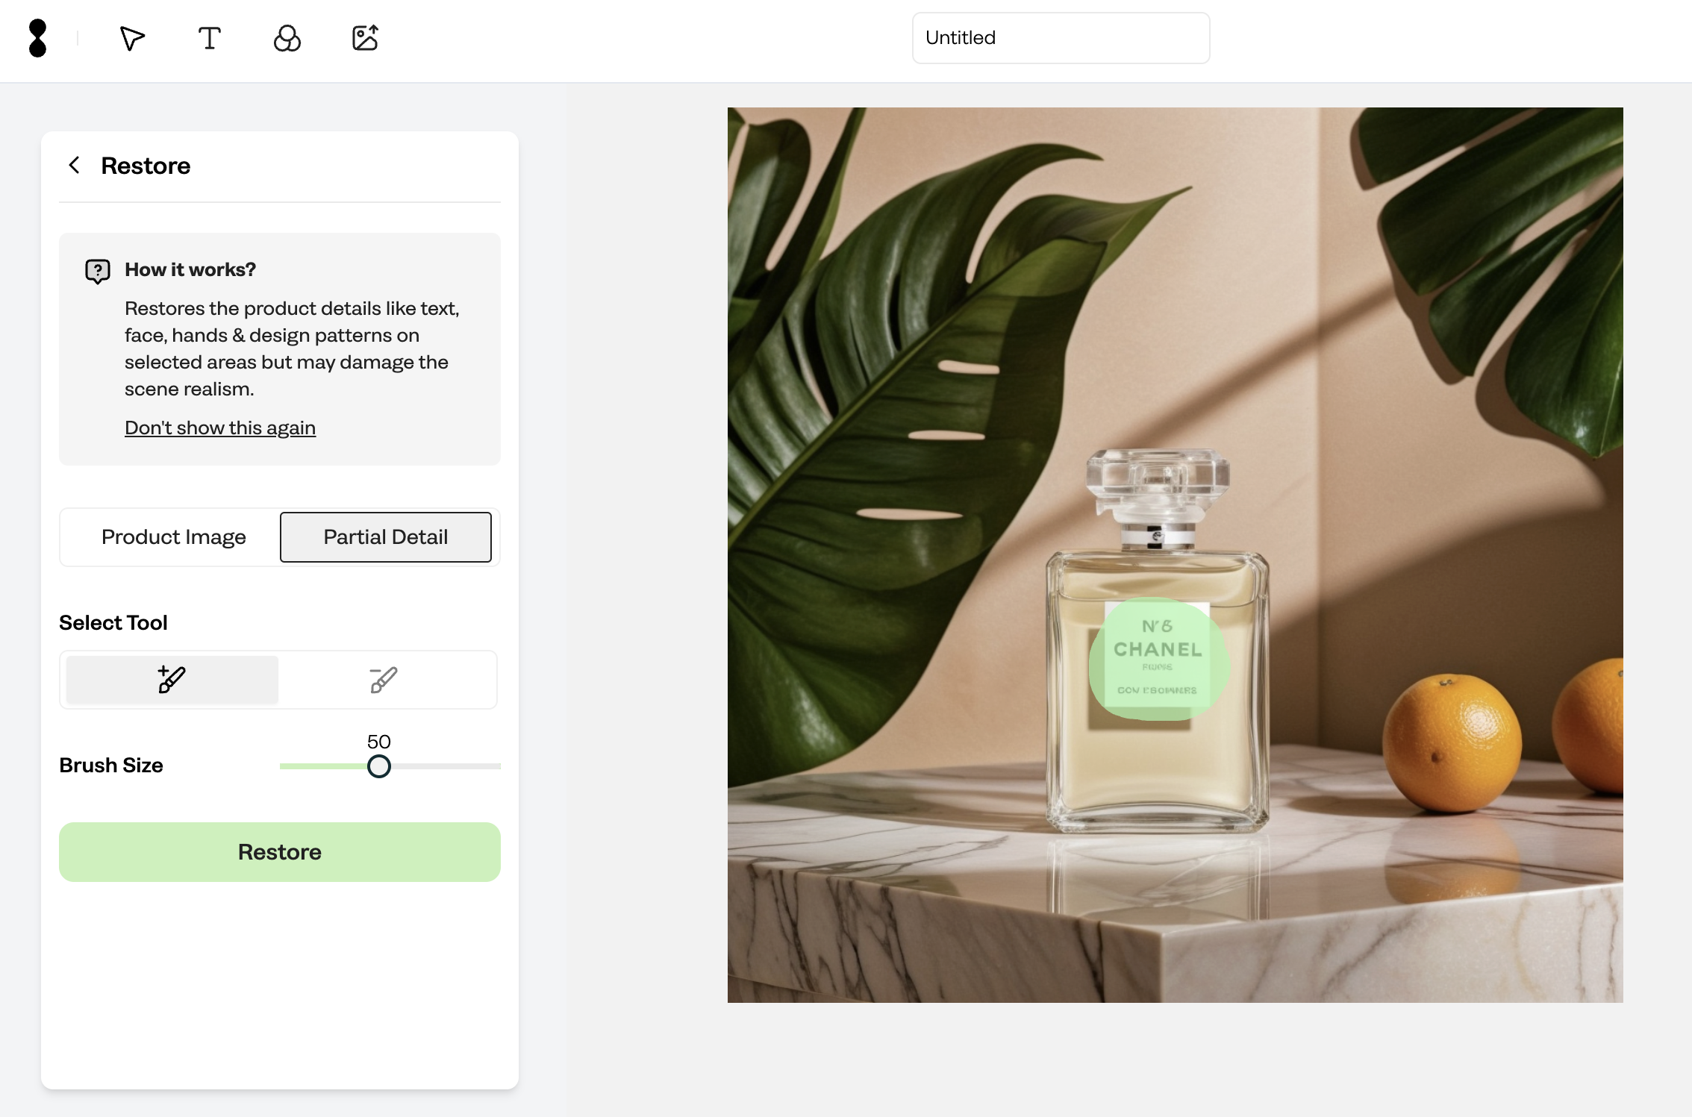Select the add brush tool
The height and width of the screenshot is (1117, 1692).
[x=172, y=680]
